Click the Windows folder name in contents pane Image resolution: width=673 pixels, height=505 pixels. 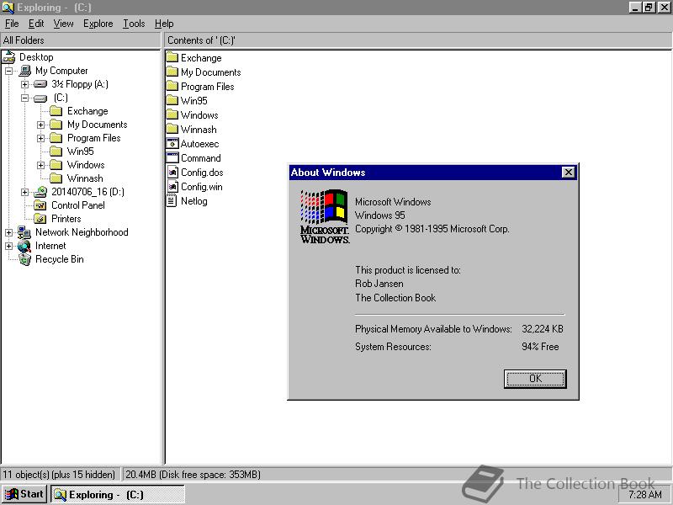coord(199,115)
